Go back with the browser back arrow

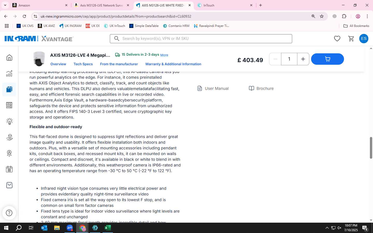coord(6,16)
